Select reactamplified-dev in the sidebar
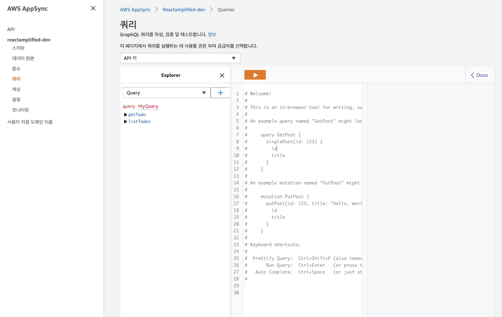Viewport: 502px width, 317px height. (x=29, y=40)
